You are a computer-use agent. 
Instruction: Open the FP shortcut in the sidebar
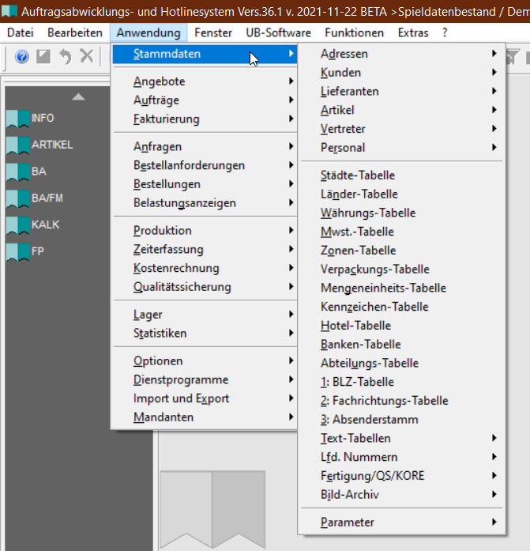click(x=28, y=252)
